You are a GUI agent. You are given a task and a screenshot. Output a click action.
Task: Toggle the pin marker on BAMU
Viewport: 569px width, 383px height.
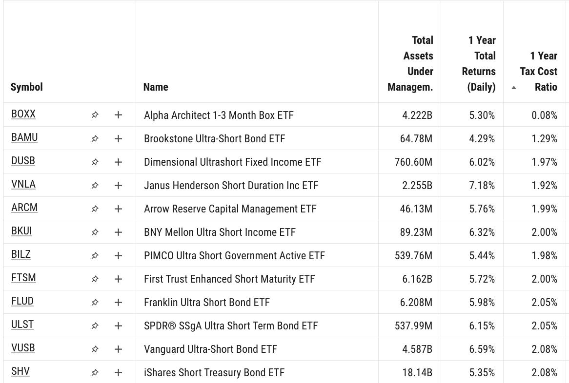(95, 138)
